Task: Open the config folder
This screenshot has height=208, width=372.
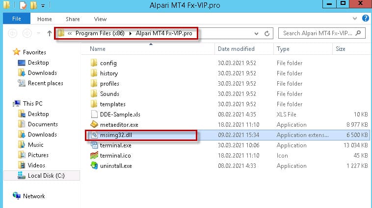Action: point(108,63)
